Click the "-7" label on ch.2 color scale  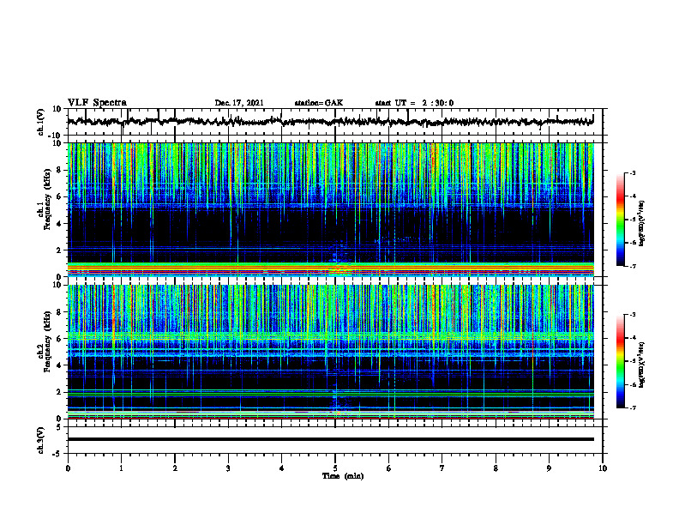[633, 408]
